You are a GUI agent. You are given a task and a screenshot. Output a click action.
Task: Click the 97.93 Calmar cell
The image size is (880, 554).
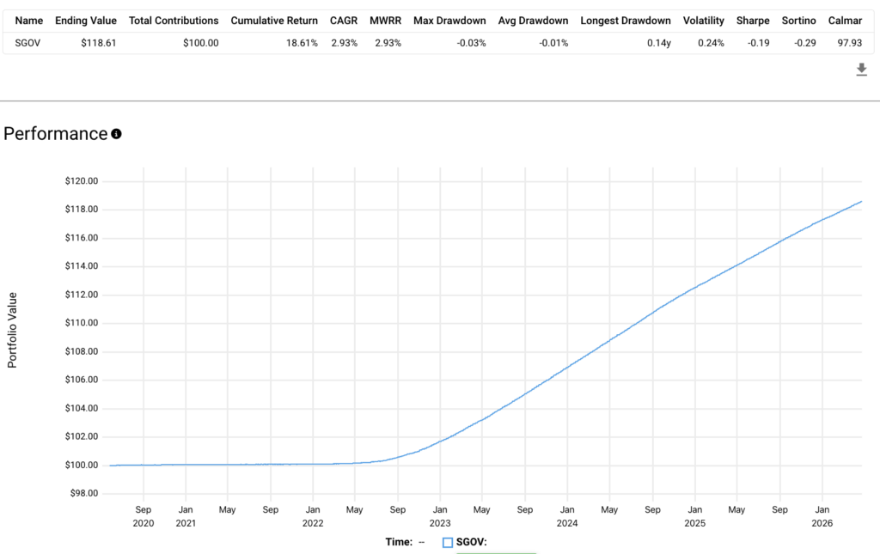pos(849,43)
